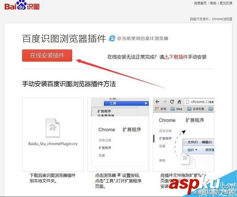237x197 pixels.
Task: Click the browser home icon
Action: tap(179, 102)
